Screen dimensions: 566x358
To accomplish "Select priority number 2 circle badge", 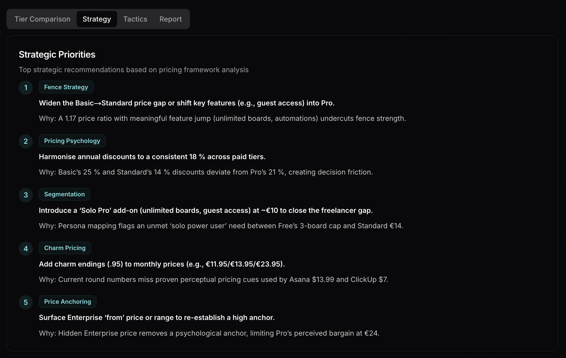I will tap(25, 141).
